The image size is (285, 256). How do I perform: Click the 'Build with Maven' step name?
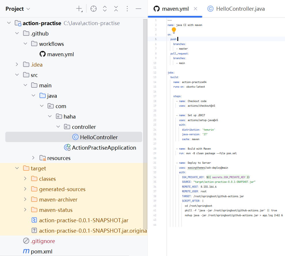point(199,149)
